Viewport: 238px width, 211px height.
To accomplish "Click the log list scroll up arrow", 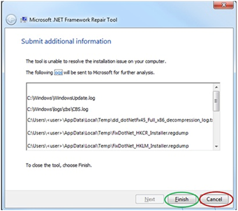I will point(216,87).
